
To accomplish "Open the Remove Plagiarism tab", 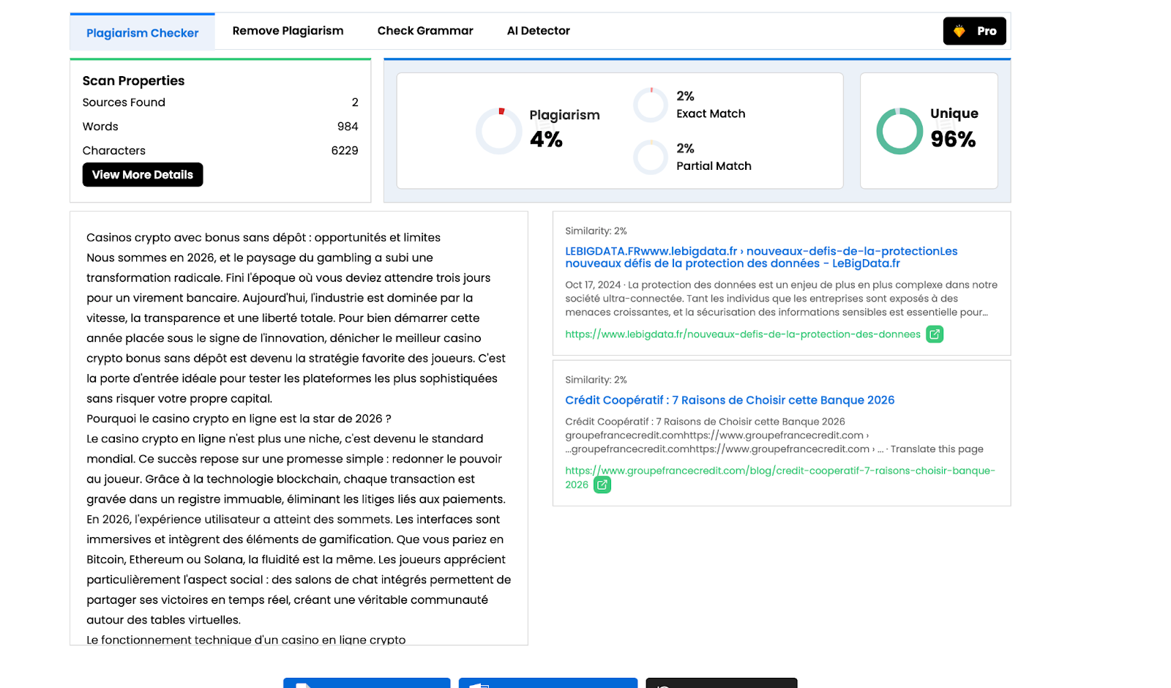I will [288, 31].
